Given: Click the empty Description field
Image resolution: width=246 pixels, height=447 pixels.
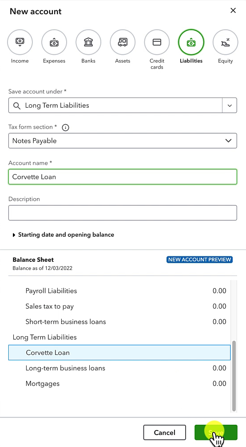Looking at the screenshot, I should pos(123,213).
